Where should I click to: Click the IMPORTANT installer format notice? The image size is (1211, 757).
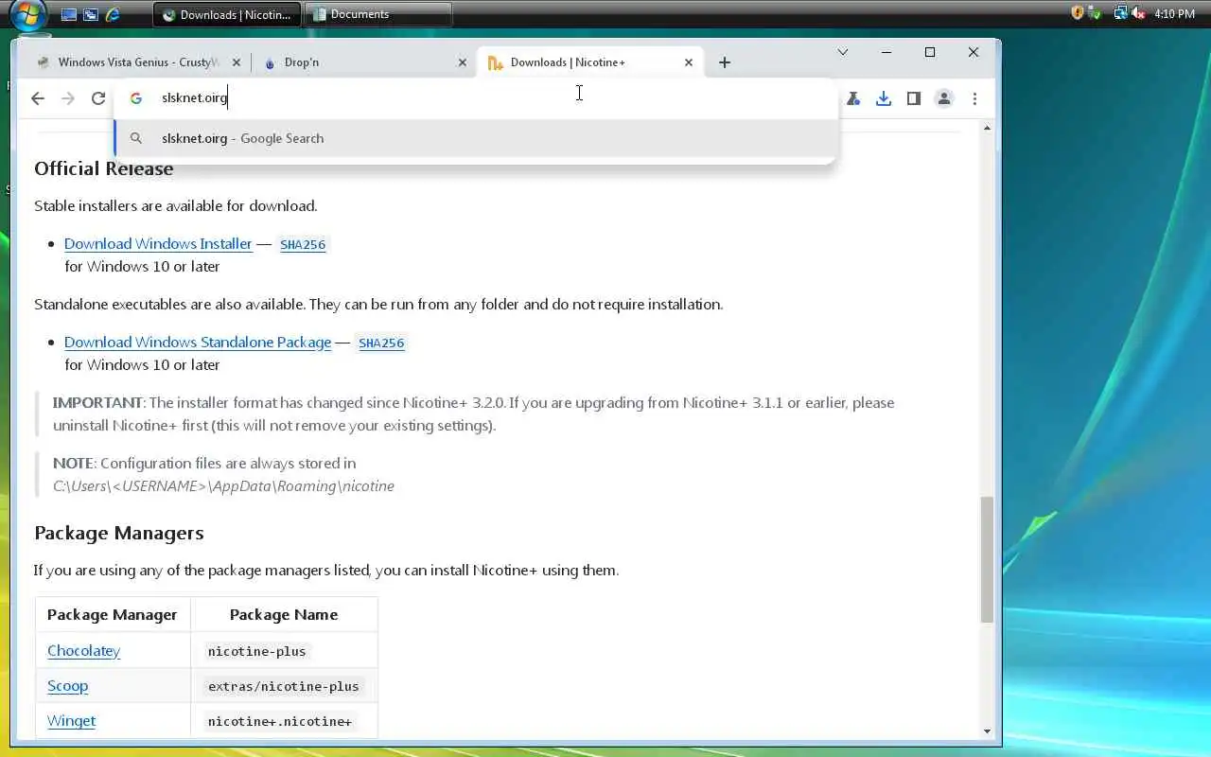473,414
